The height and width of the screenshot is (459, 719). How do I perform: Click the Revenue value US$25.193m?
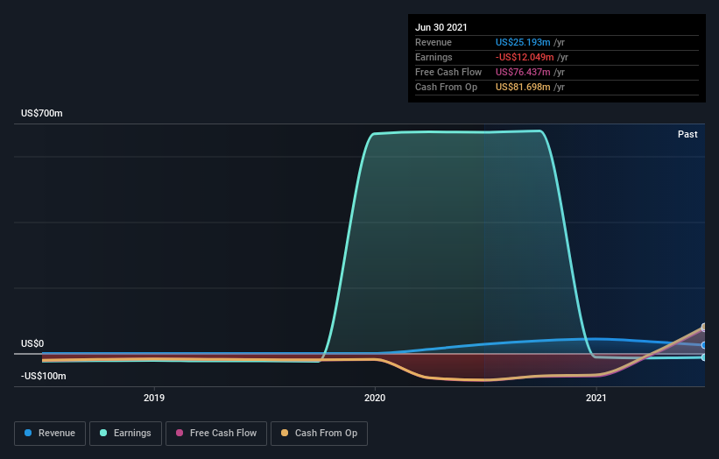coord(523,42)
